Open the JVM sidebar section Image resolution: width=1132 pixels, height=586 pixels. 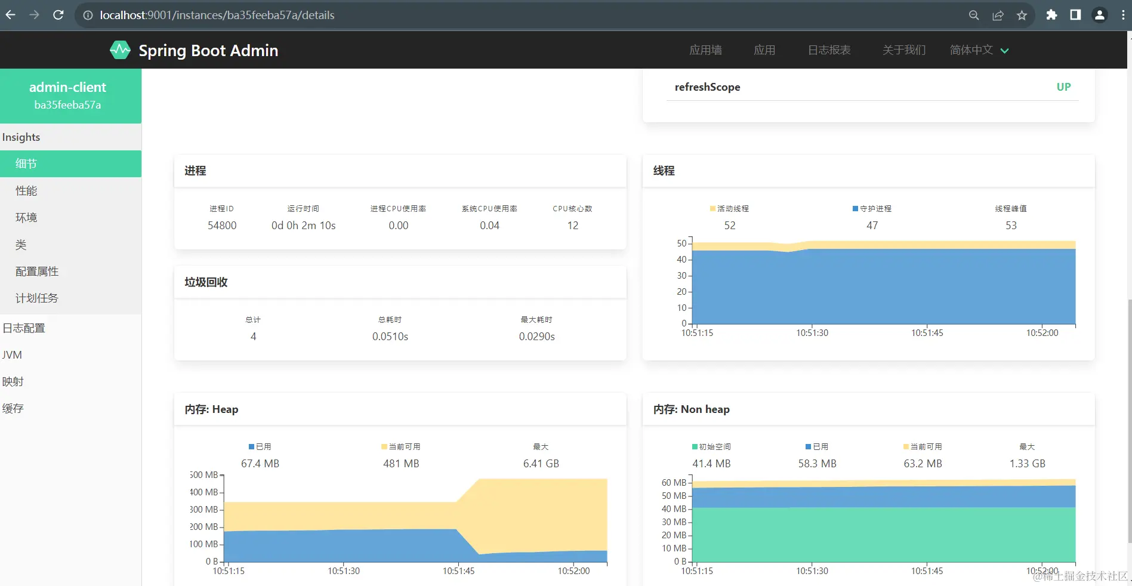(70, 355)
